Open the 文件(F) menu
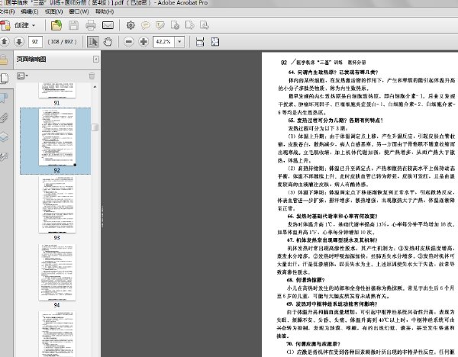 7,11
